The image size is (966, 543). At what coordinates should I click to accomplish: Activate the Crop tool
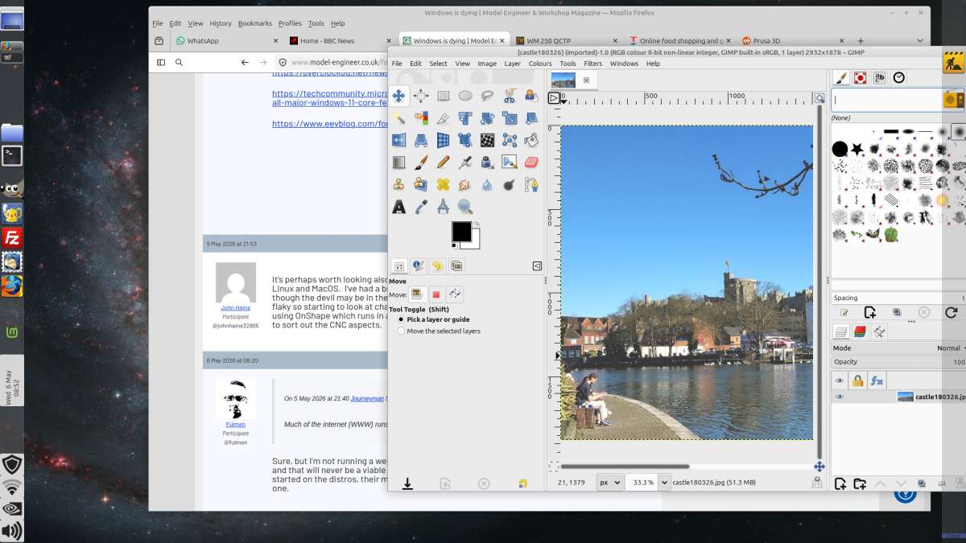click(x=443, y=118)
